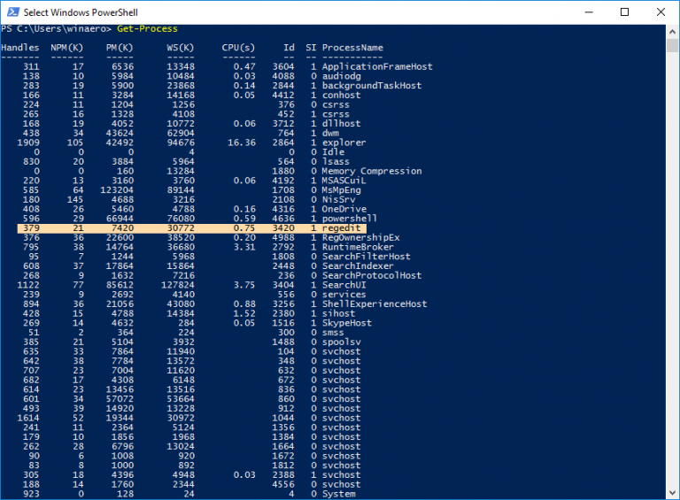Click the scrollbar down arrow
The image size is (680, 500).
pos(671,492)
